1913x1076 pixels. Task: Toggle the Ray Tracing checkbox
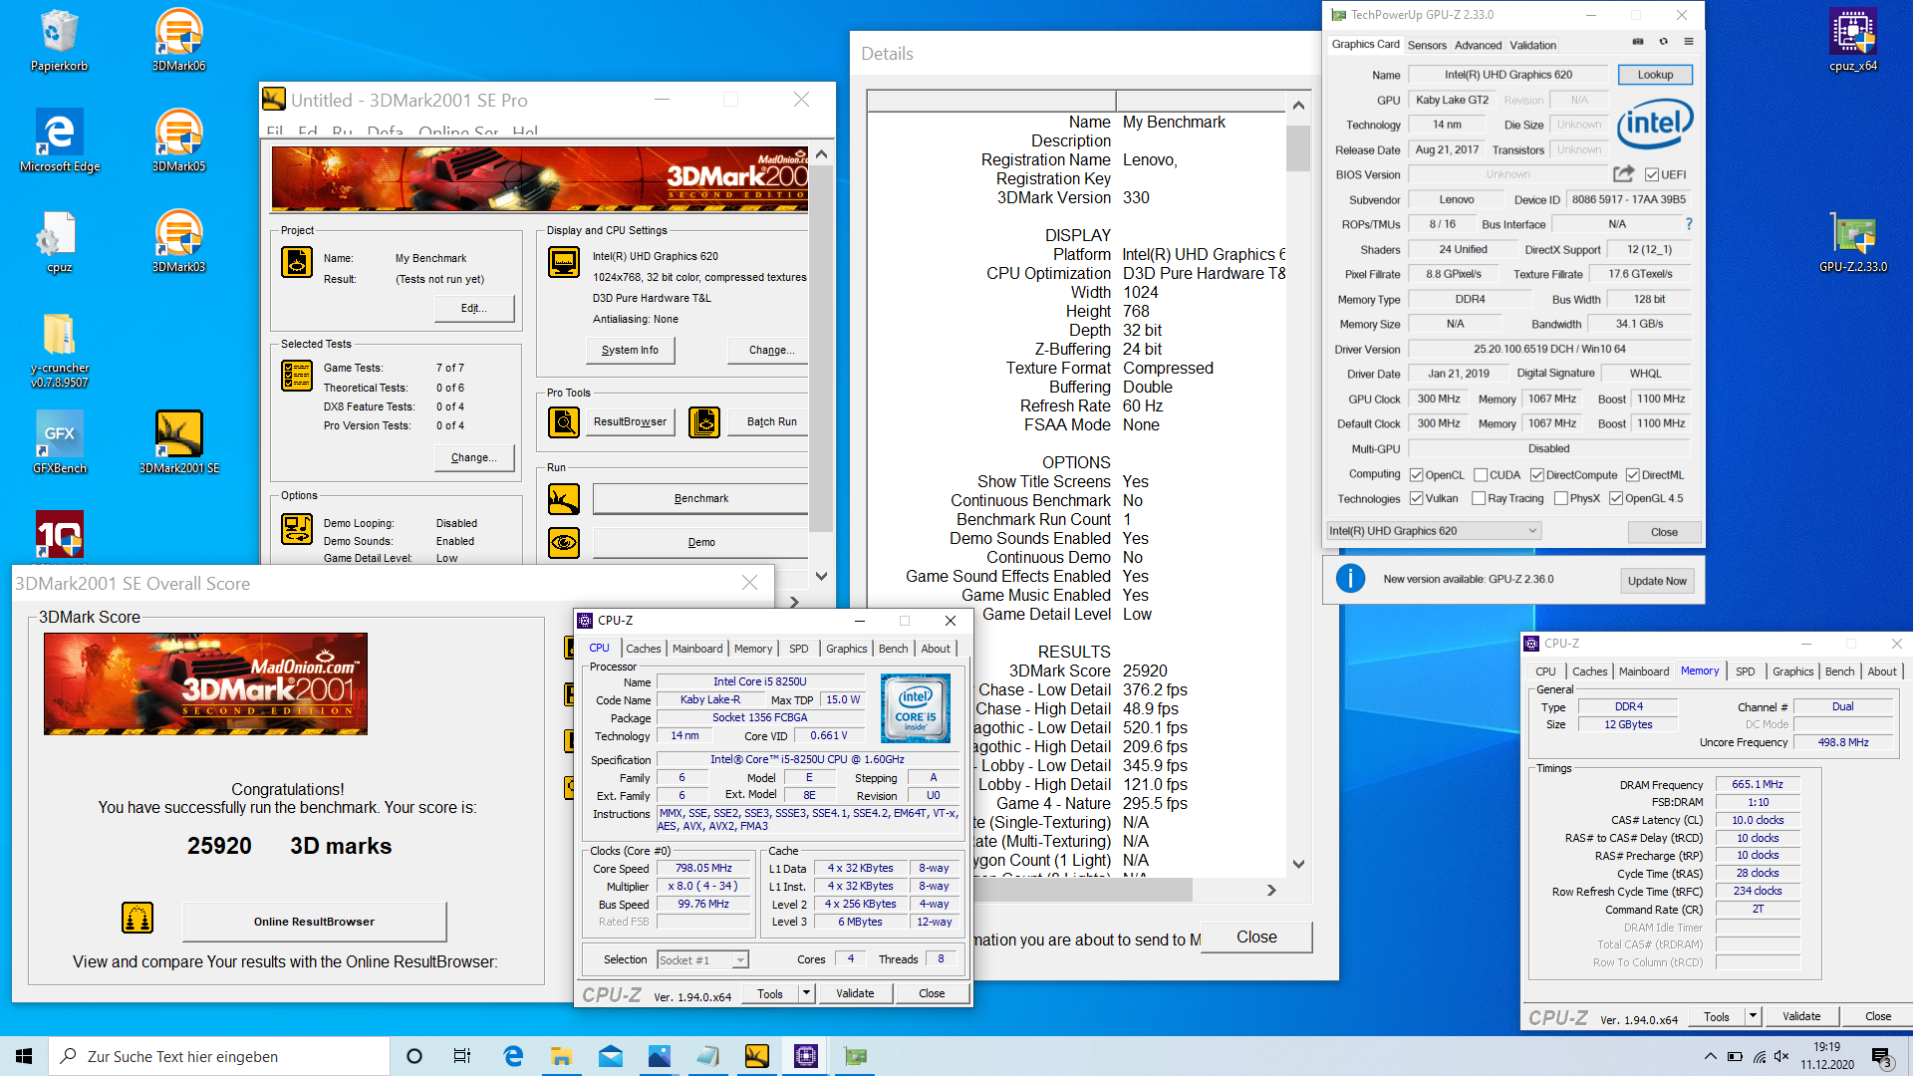pos(1479,499)
